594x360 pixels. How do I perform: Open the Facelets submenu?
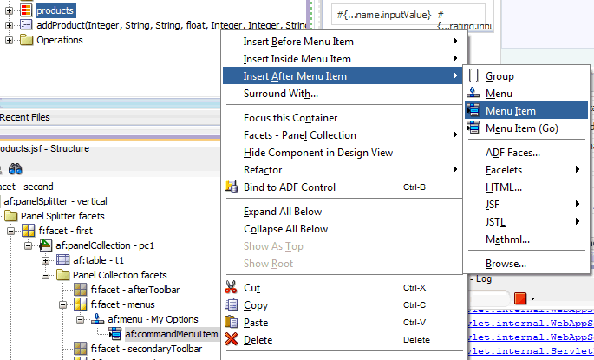(526, 170)
